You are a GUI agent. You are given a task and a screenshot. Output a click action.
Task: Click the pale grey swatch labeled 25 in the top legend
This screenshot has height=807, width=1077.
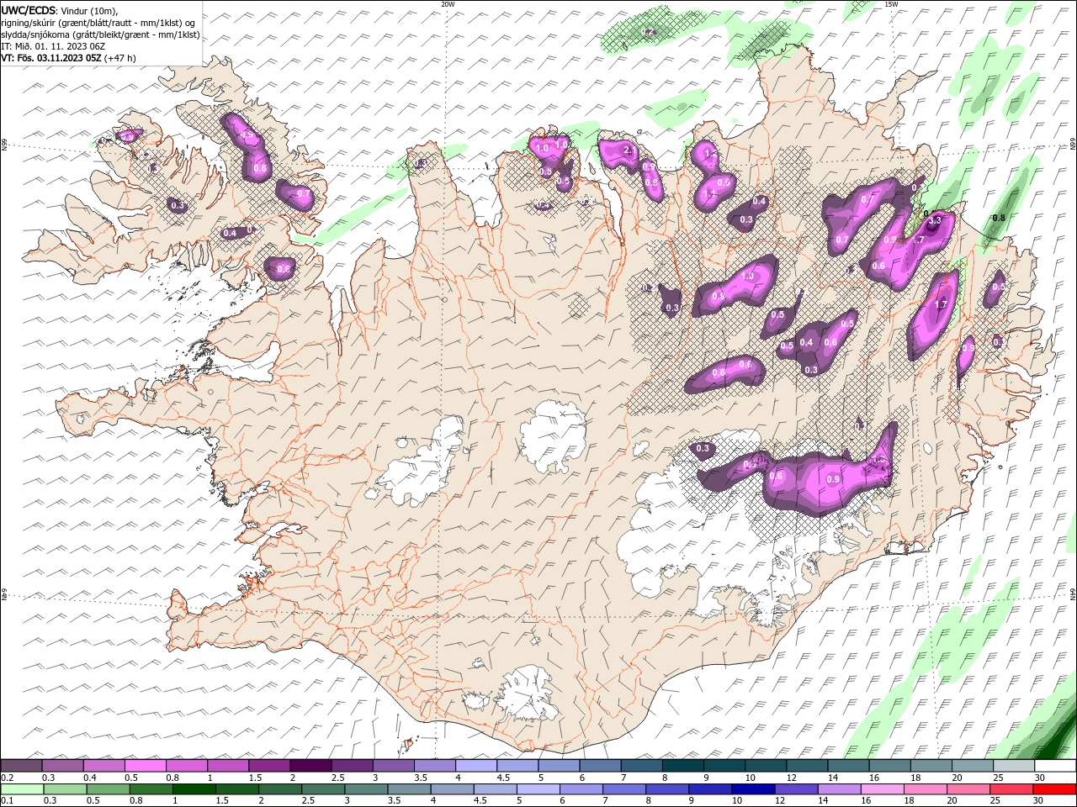pyautogui.click(x=1014, y=766)
